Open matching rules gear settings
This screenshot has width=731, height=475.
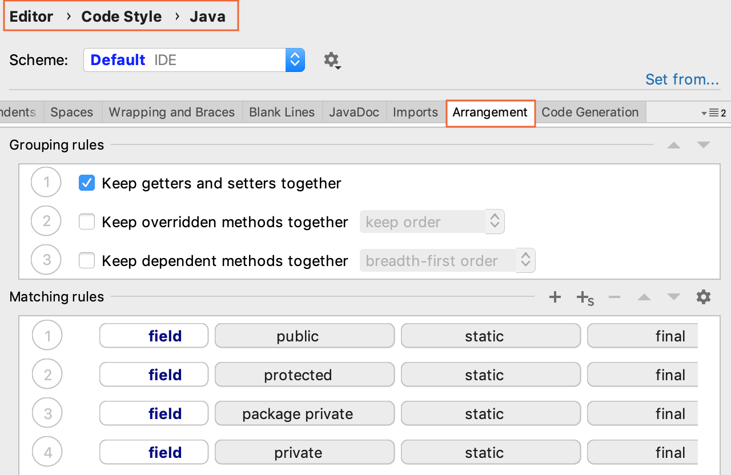(x=704, y=297)
